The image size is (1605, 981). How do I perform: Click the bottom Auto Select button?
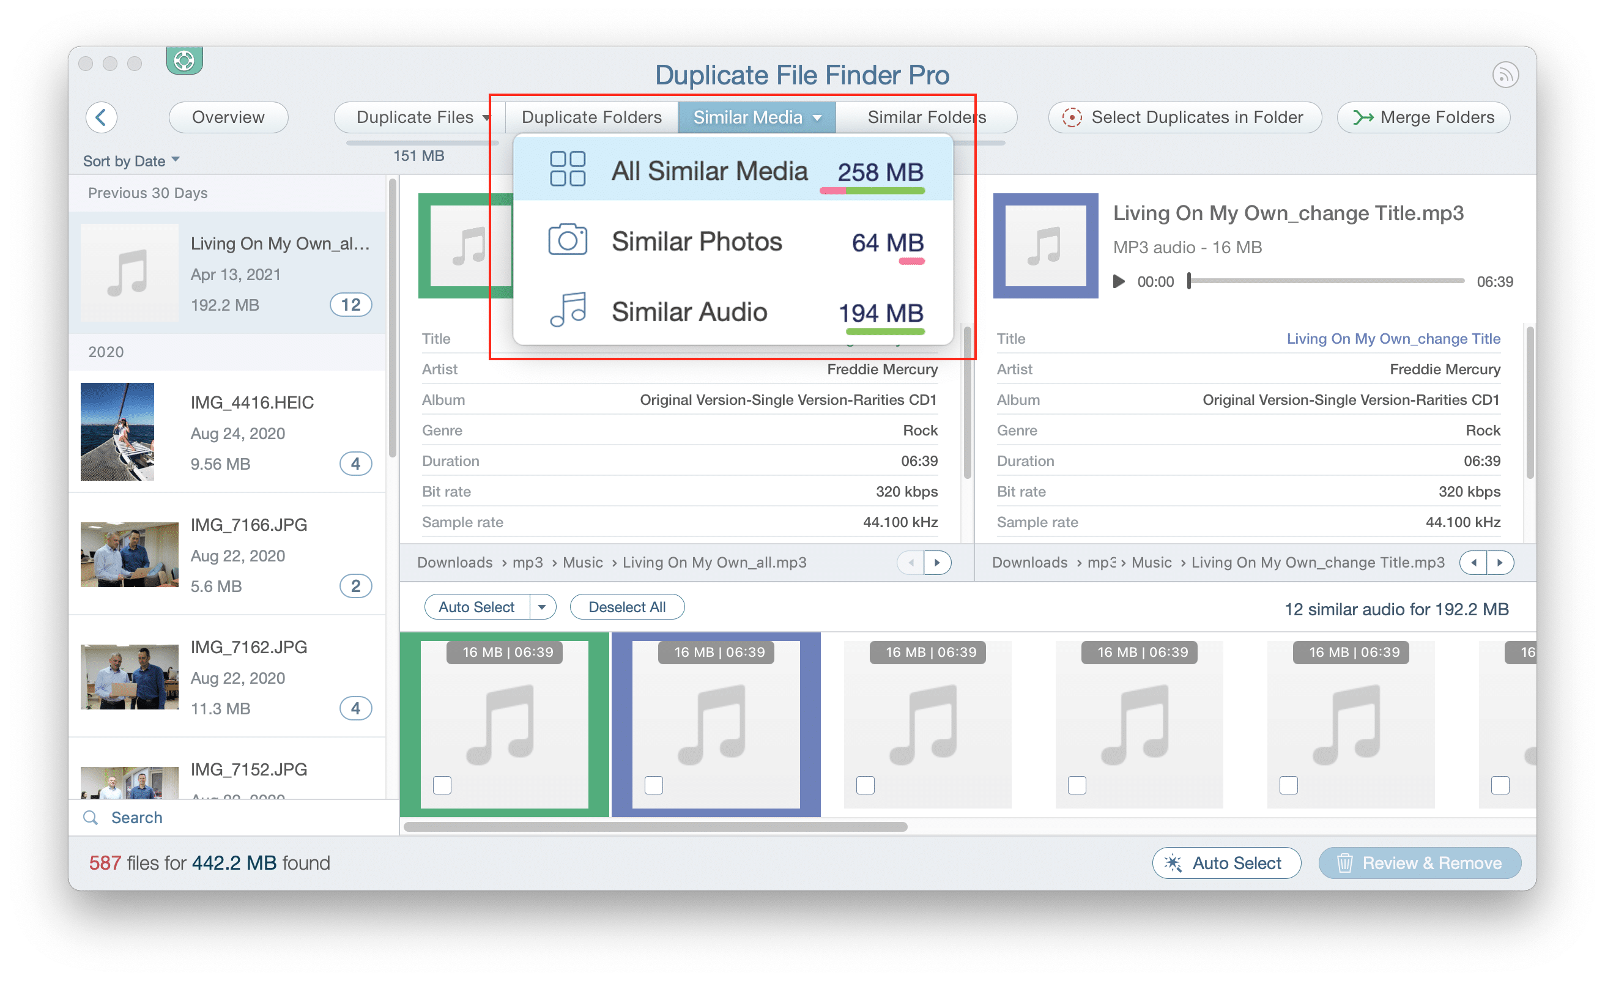point(1226,863)
